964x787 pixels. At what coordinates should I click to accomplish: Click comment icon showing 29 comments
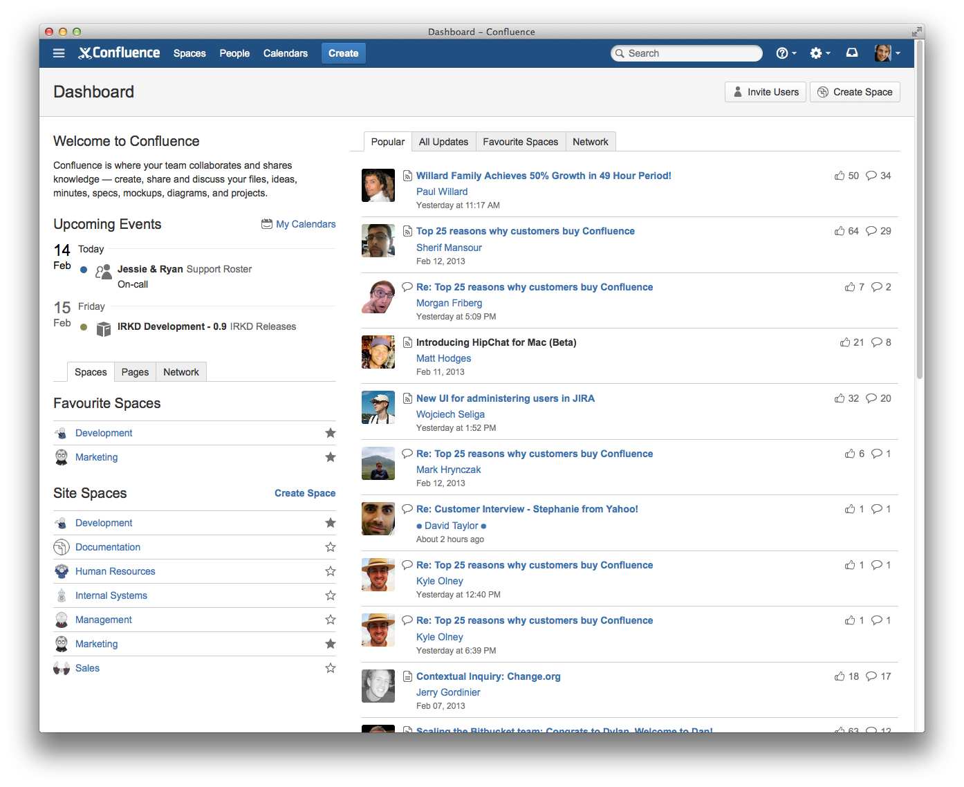(x=871, y=231)
